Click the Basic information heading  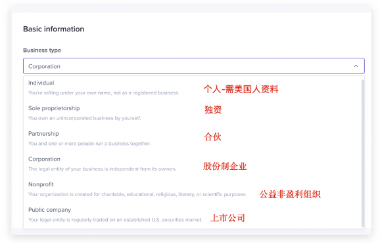pos(54,29)
